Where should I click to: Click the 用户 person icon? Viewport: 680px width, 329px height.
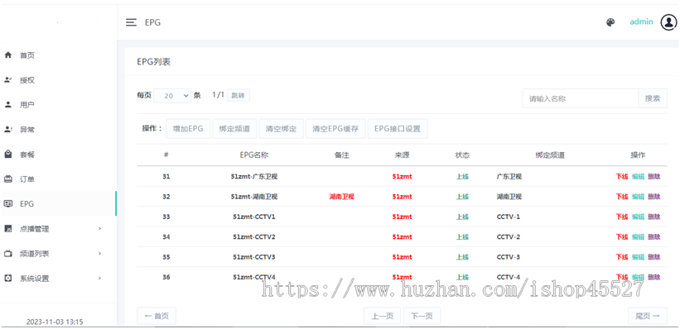7,104
